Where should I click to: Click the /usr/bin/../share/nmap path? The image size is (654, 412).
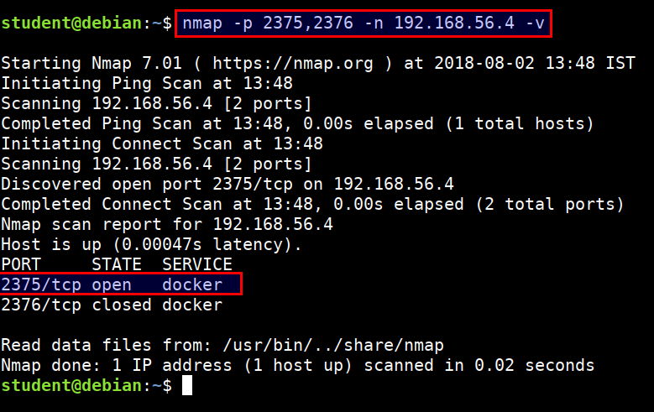pos(333,345)
